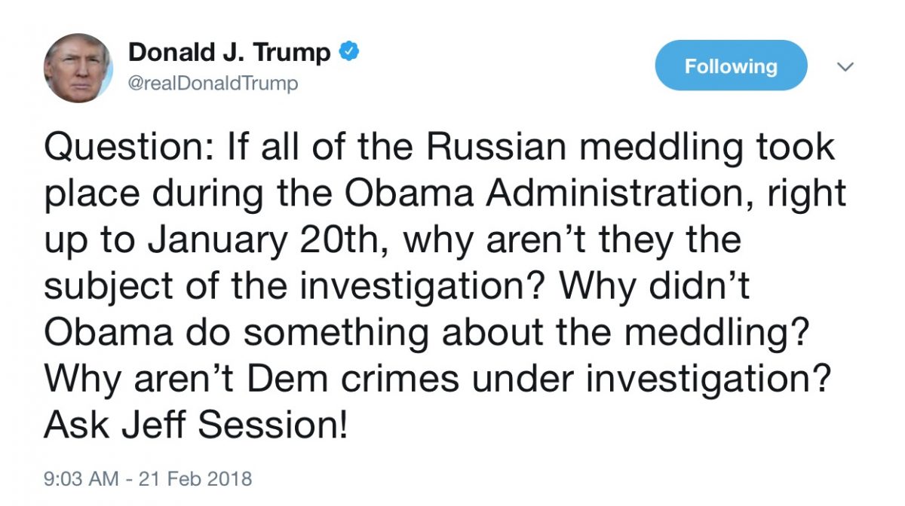Click Donald J. Trump's profile avatar
Image resolution: width=905 pixels, height=506 pixels.
coord(78,68)
